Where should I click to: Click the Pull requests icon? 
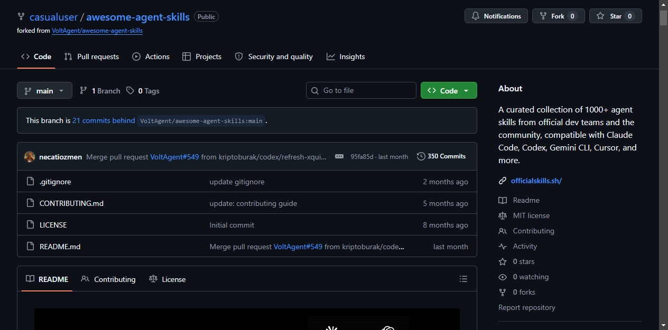coord(68,56)
